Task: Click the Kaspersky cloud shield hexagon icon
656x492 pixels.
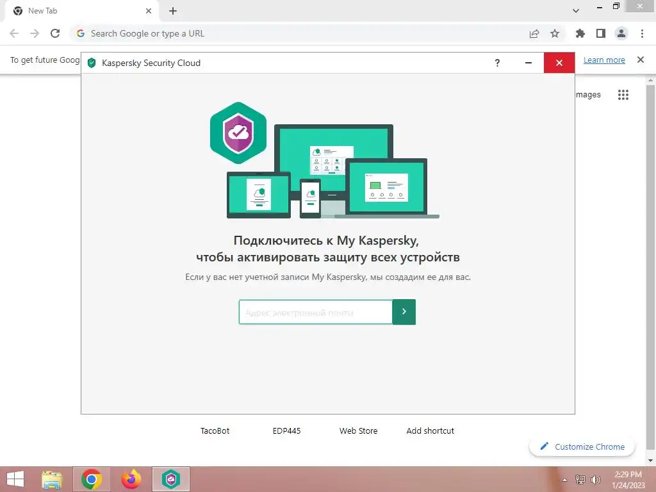Action: pos(238,133)
